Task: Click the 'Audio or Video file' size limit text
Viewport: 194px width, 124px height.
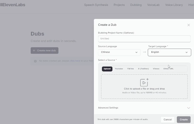Action: 144,93
